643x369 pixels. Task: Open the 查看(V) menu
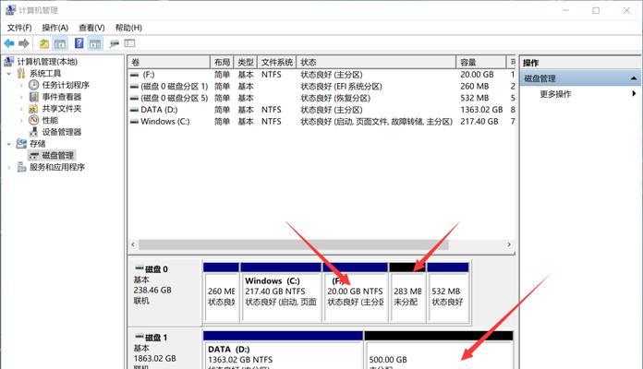pos(91,28)
